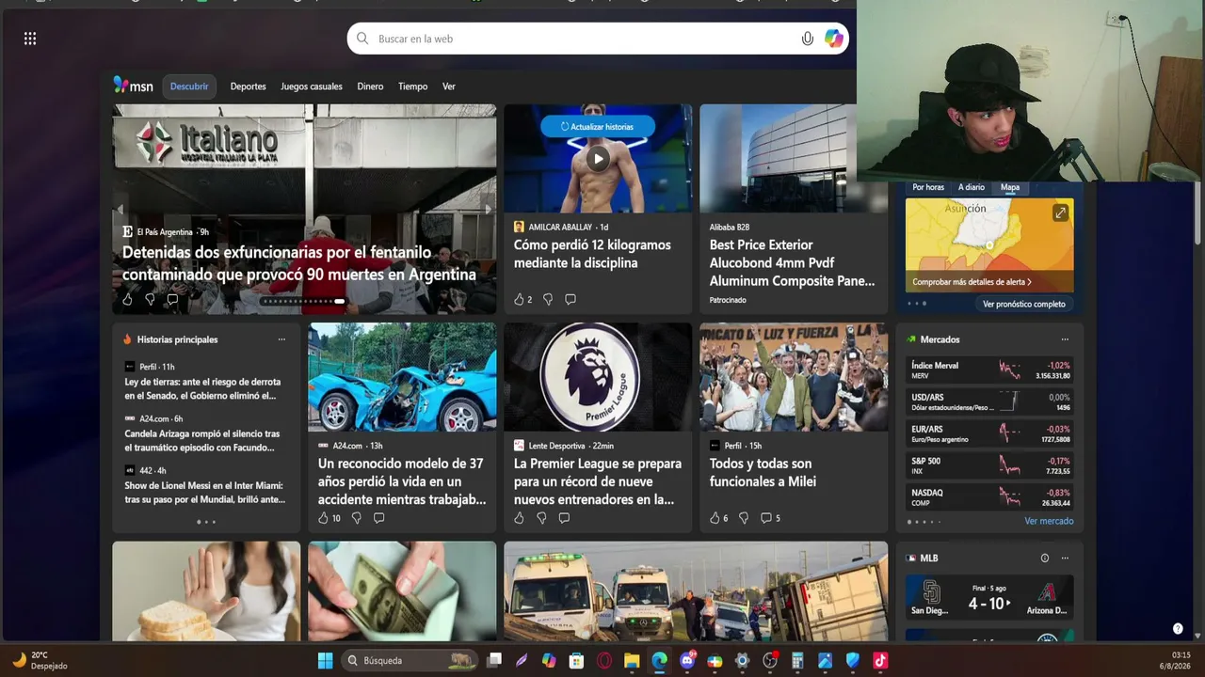Click Actualizar historias button
Image resolution: width=1205 pixels, height=677 pixels.
coord(597,127)
